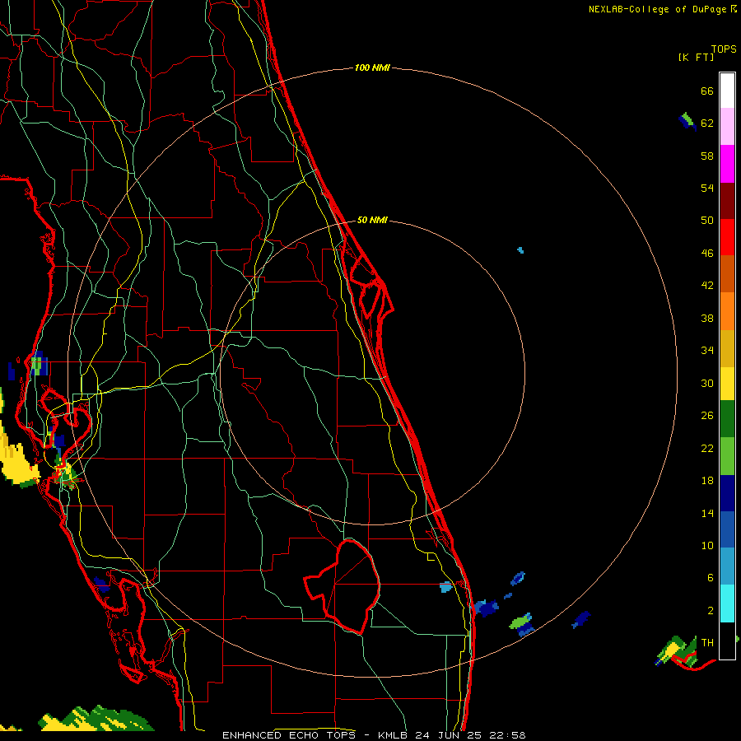Select the navy 18 kft swatch

coord(727,493)
